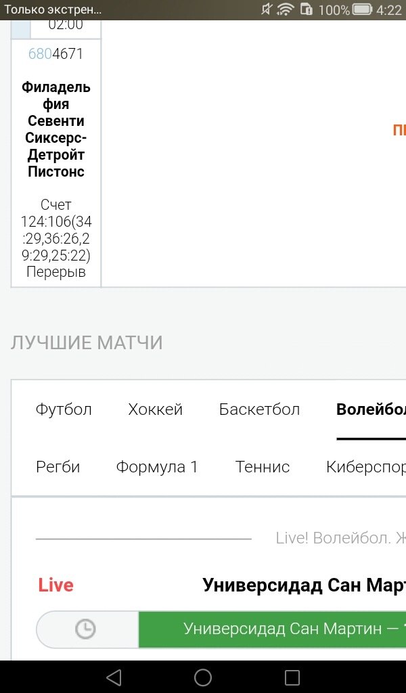This screenshot has width=406, height=693.
Task: Open recent apps square icon
Action: [x=292, y=677]
